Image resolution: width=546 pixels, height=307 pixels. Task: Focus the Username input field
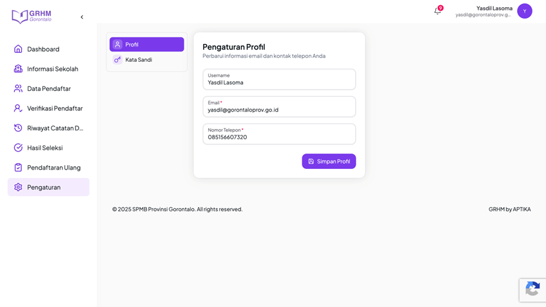[x=279, y=79]
